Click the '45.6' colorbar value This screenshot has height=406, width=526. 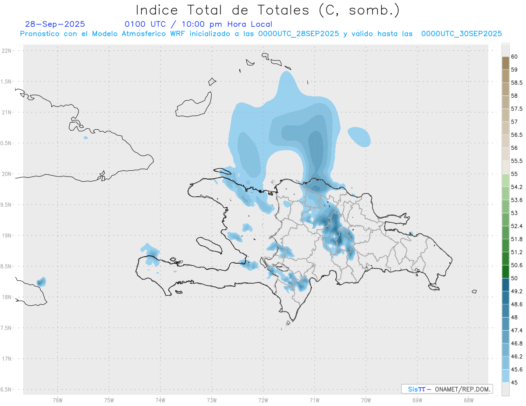516,370
